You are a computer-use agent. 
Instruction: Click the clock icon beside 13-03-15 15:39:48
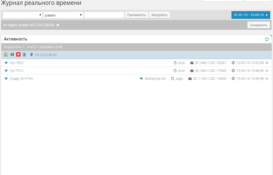[233, 79]
